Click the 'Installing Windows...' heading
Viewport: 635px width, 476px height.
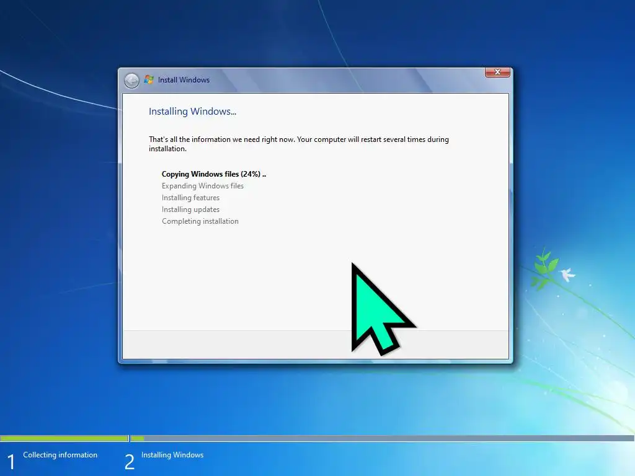192,112
